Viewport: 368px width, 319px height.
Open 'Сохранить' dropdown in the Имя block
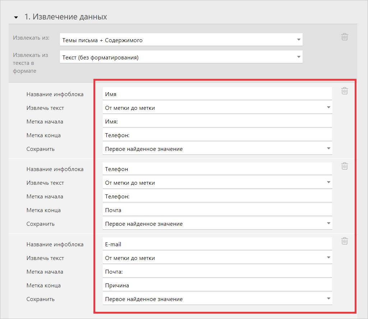coord(217,149)
